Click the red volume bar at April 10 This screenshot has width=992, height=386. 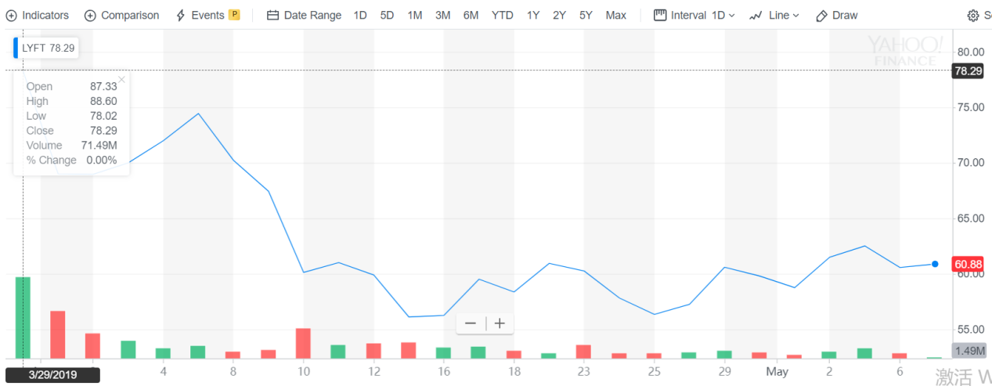click(303, 343)
